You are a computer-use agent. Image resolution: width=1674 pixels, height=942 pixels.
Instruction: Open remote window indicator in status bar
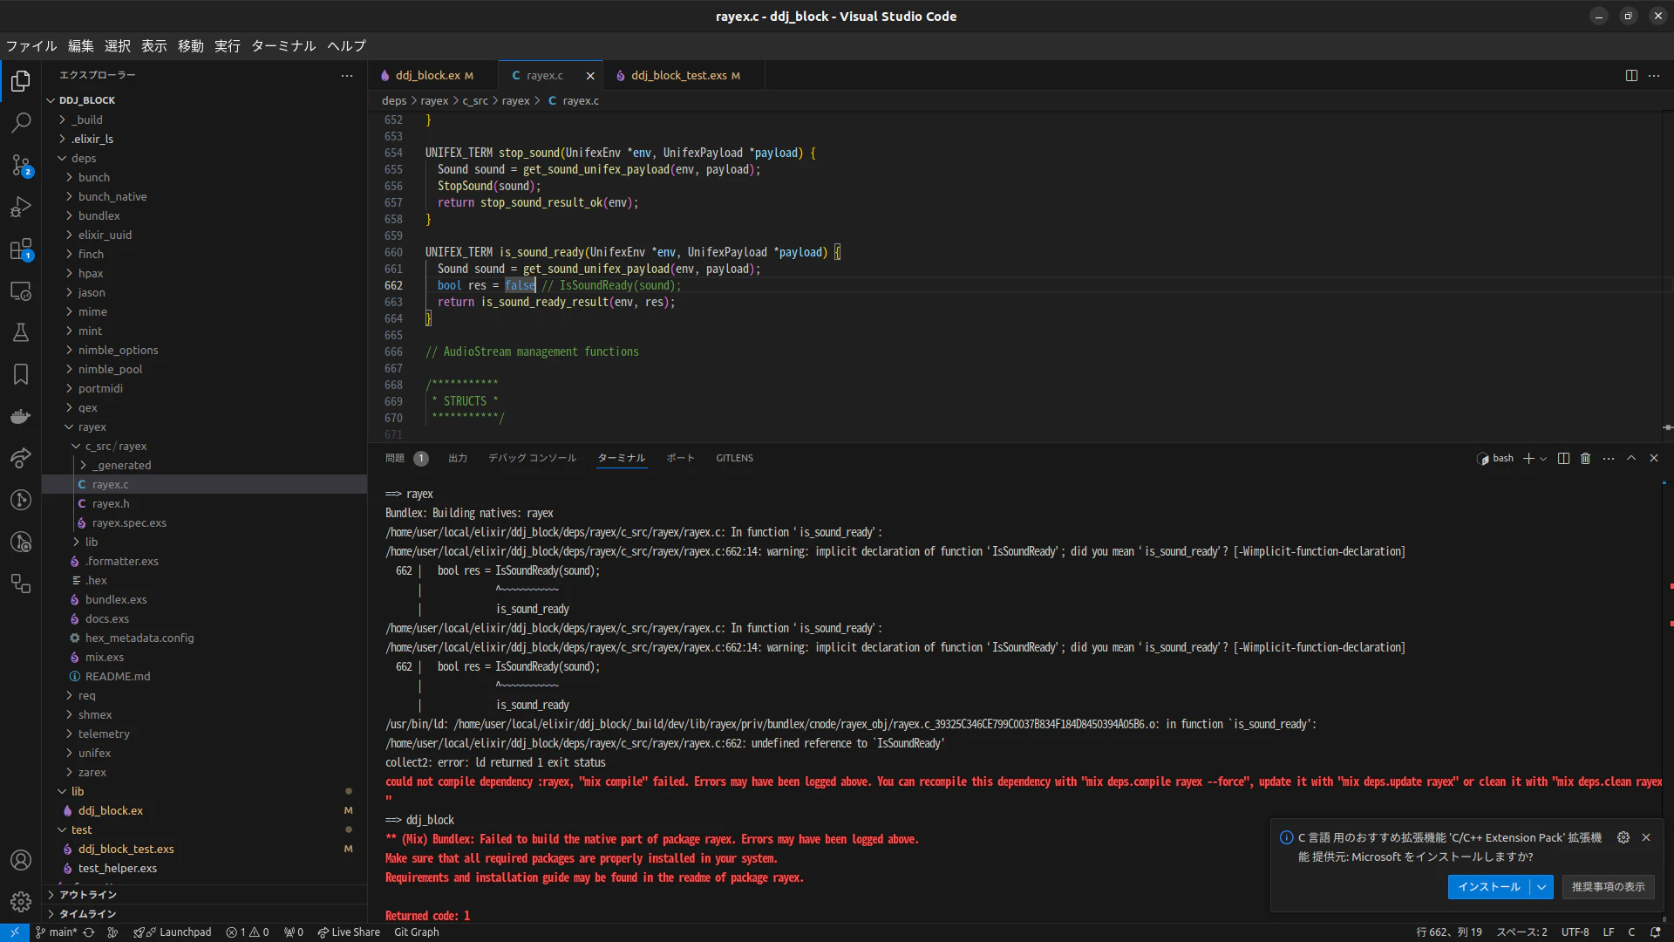14,932
